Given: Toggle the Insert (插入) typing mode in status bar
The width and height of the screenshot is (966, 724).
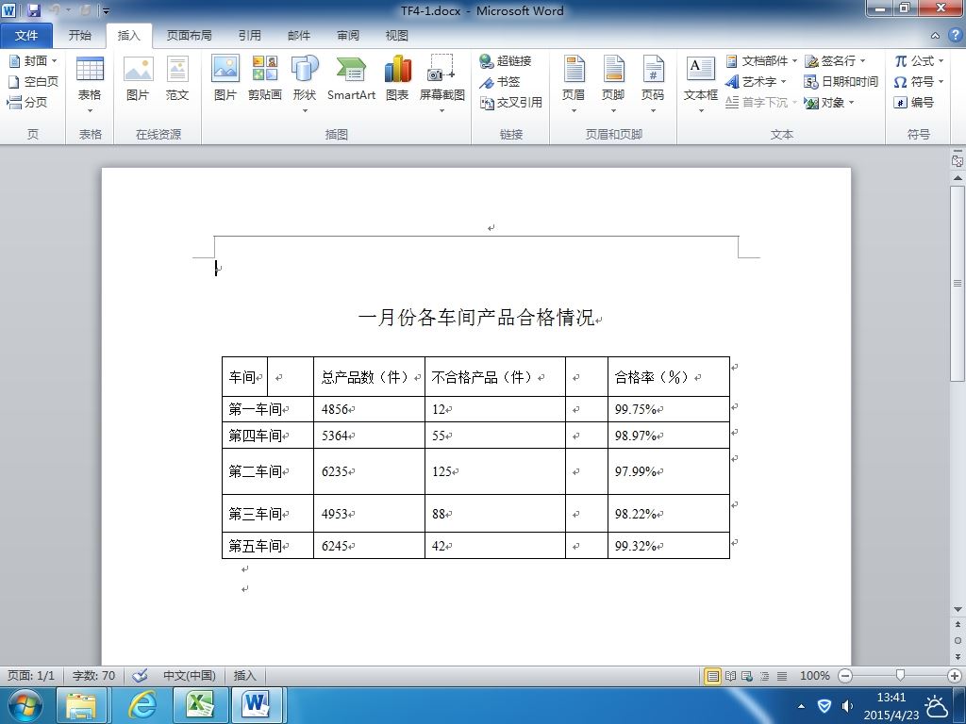Looking at the screenshot, I should point(244,675).
